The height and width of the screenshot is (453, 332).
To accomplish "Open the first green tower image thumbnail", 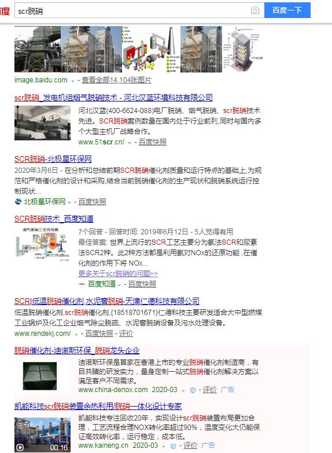I will pos(38,49).
